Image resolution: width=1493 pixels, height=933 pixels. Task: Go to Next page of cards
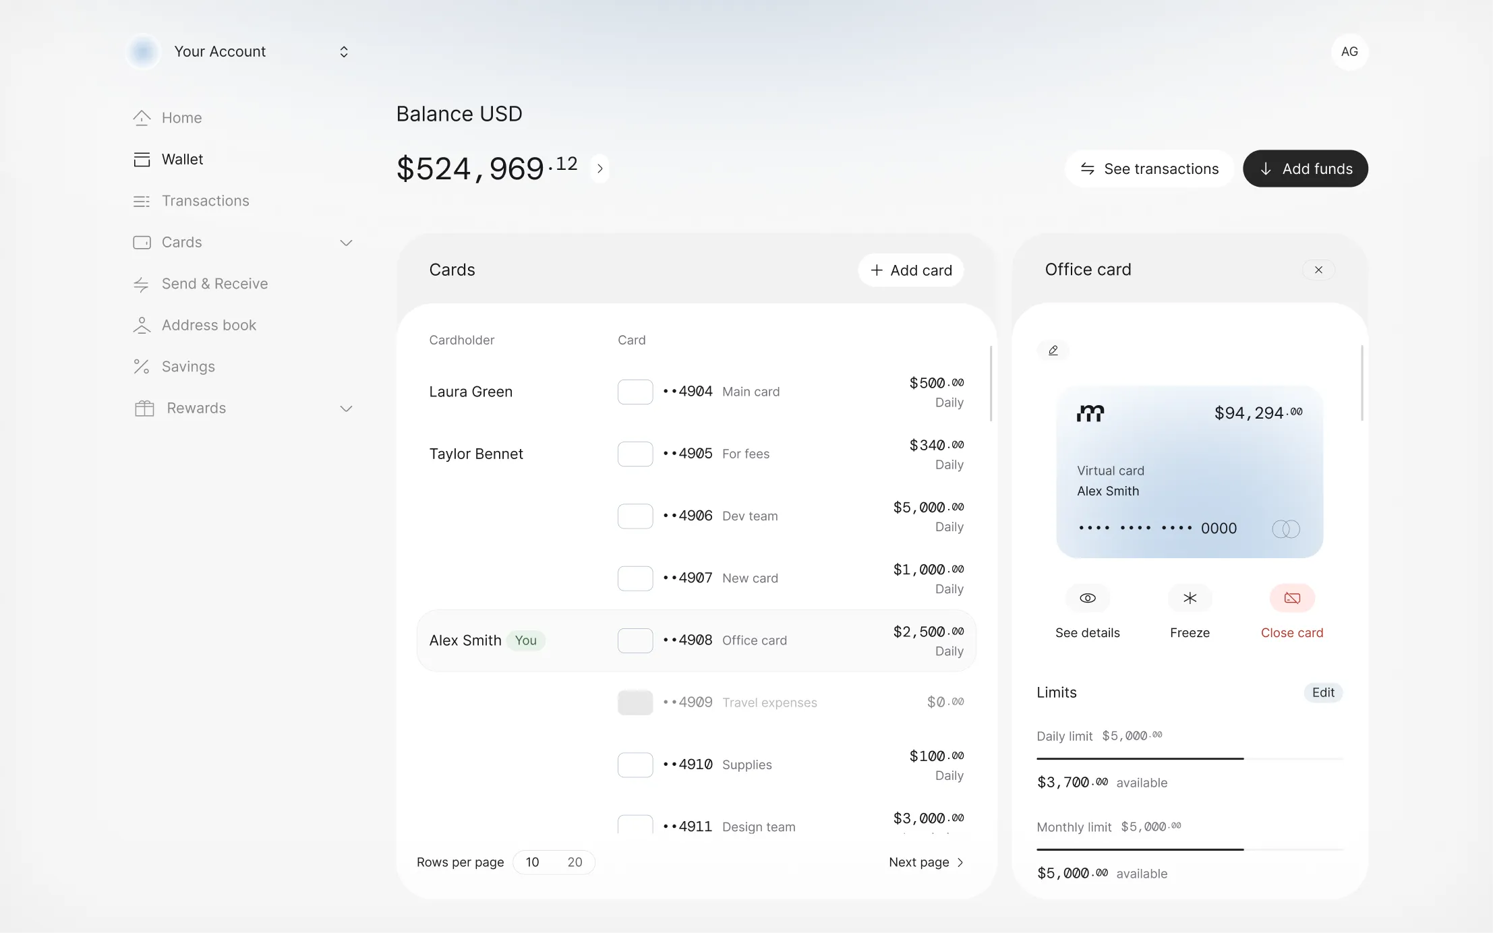click(x=927, y=862)
